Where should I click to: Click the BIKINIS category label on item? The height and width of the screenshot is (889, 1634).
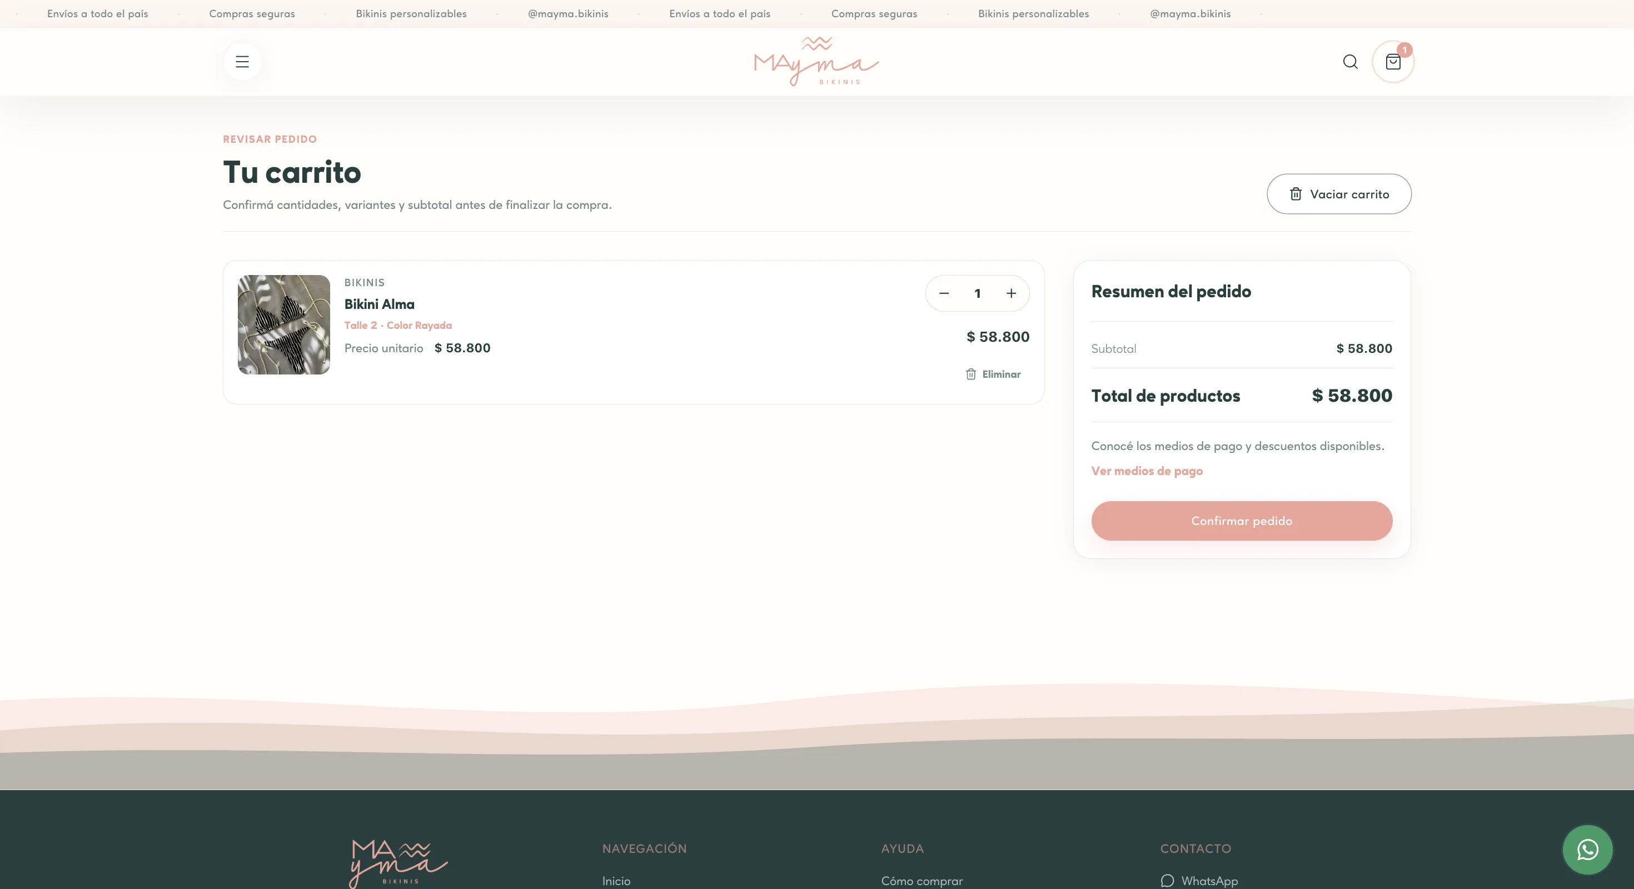pyautogui.click(x=364, y=283)
